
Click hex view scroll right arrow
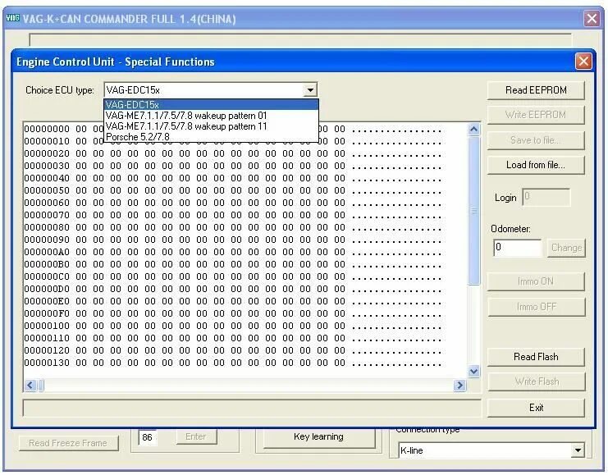click(459, 385)
